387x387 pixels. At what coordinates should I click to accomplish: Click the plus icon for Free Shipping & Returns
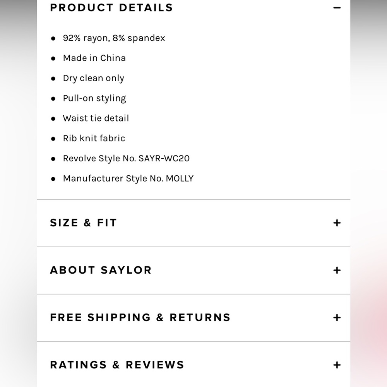337,318
